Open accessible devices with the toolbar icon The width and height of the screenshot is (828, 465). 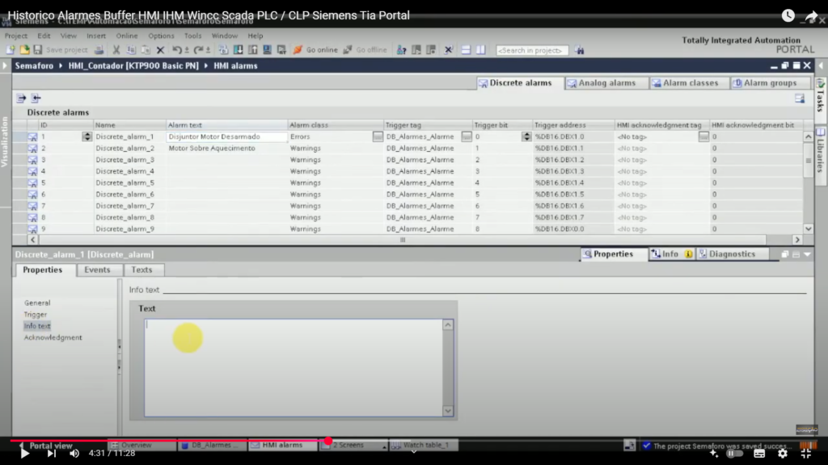(x=401, y=50)
